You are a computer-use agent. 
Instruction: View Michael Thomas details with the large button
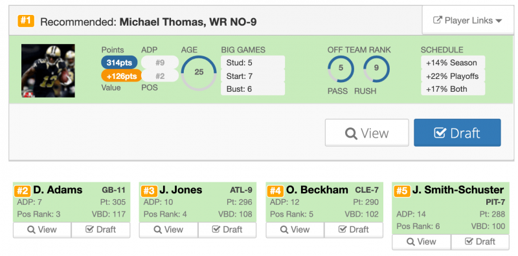[366, 133]
